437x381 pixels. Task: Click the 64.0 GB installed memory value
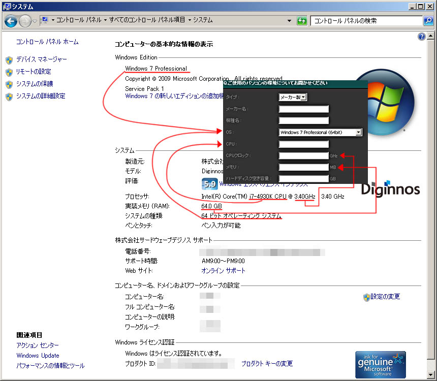tap(211, 206)
